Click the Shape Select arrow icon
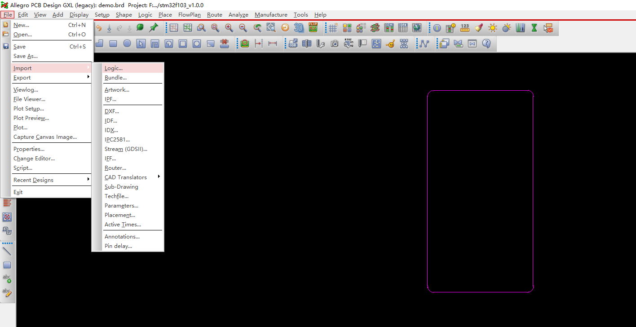Image resolution: width=636 pixels, height=327 pixels. [x=141, y=44]
